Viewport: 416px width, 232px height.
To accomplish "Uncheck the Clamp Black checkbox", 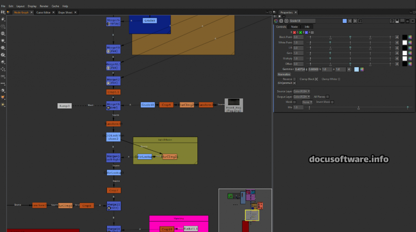I will pos(316,79).
